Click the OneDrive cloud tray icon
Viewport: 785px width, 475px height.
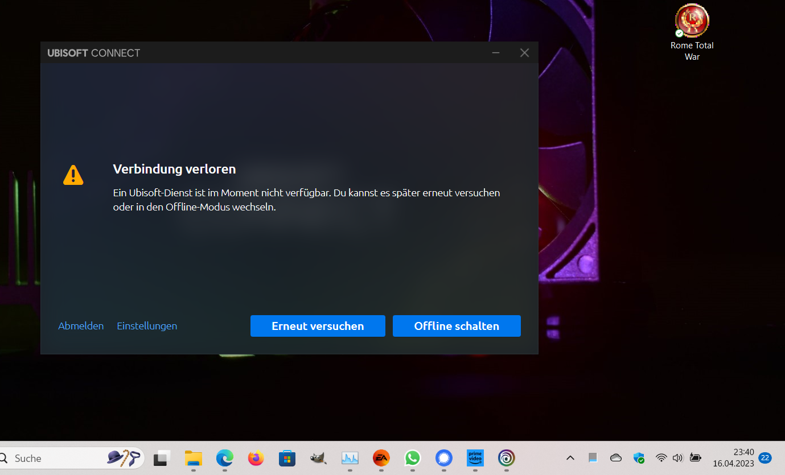point(616,457)
